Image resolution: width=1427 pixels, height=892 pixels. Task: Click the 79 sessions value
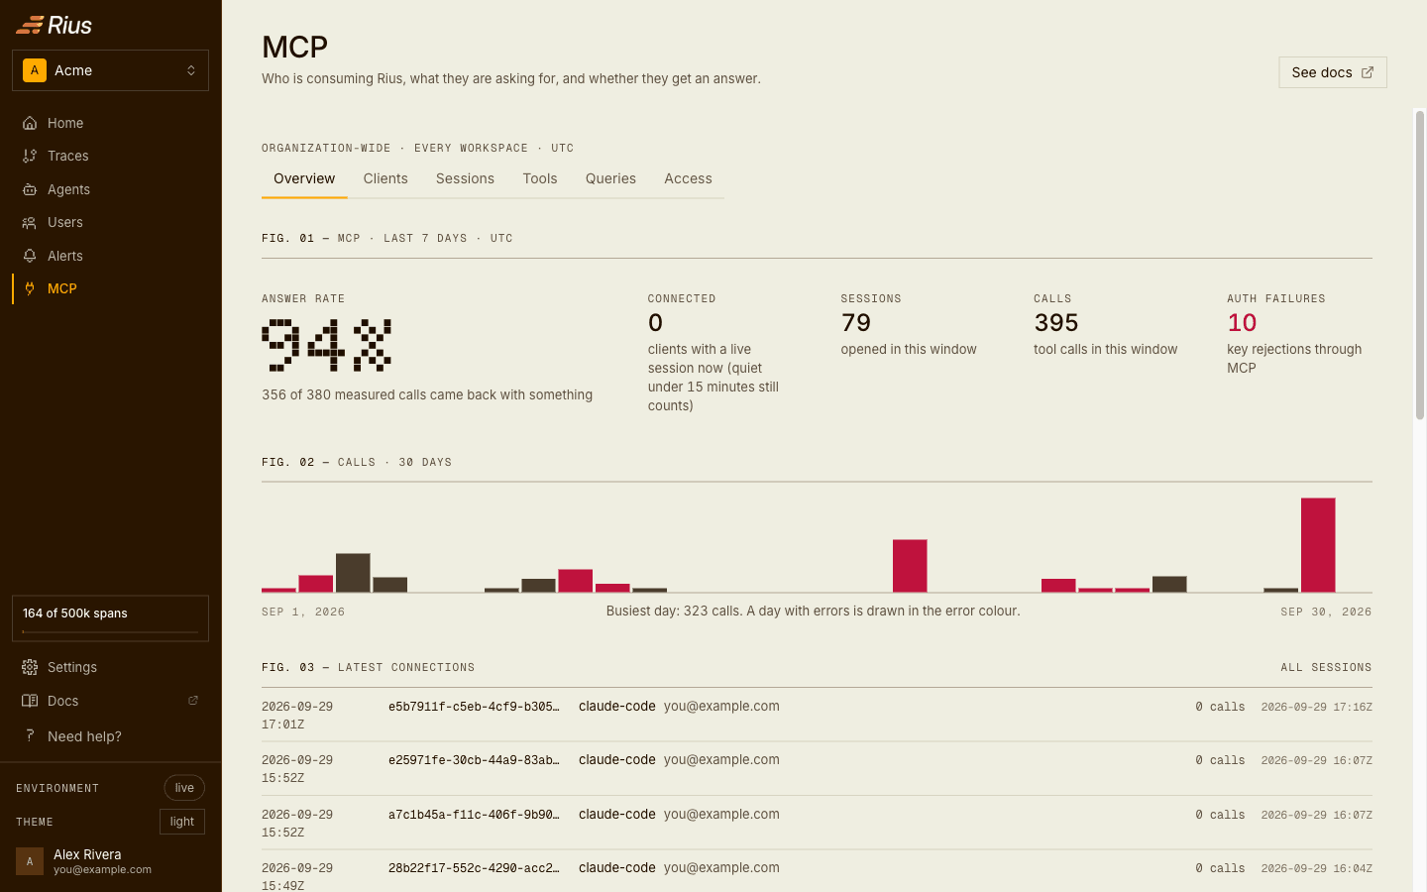856,322
